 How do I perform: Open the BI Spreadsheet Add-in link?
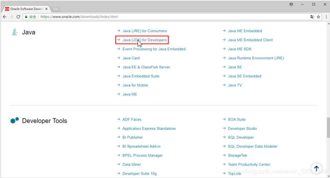141,146
